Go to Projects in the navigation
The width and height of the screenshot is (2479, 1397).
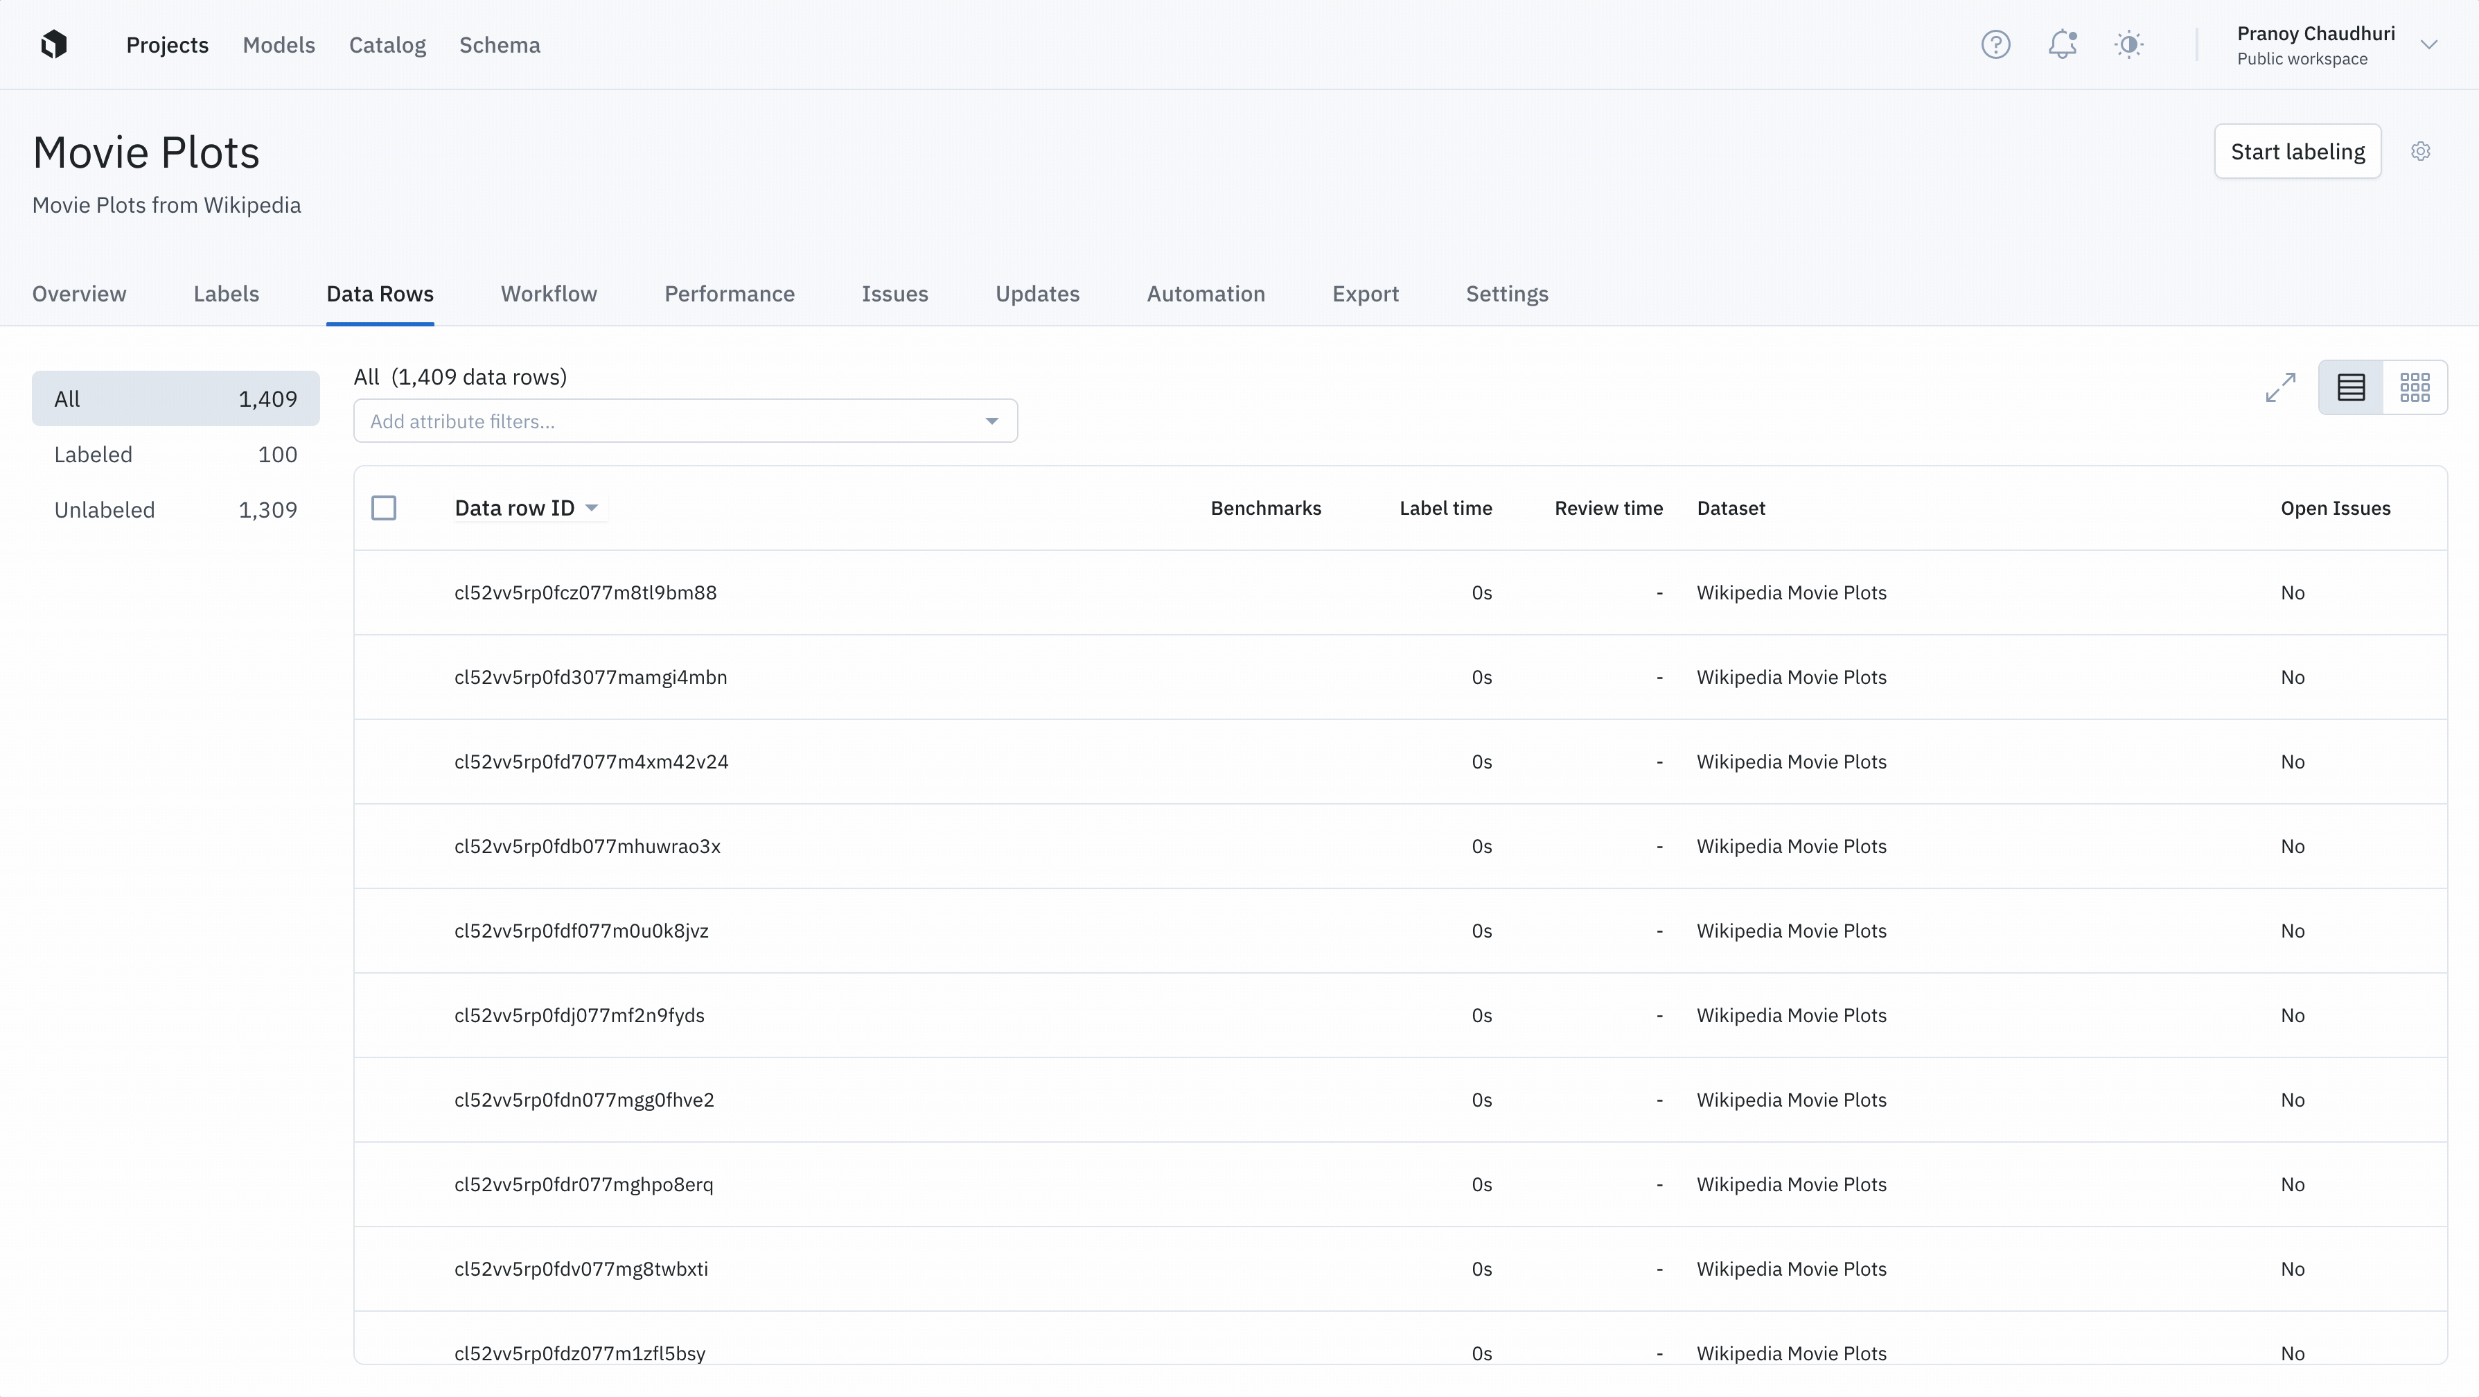168,44
